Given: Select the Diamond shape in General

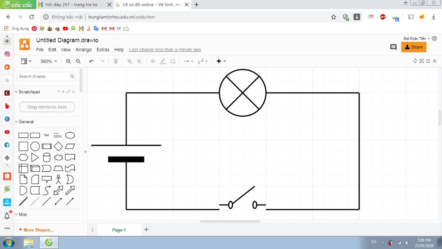Looking at the screenshot, I should [58, 147].
